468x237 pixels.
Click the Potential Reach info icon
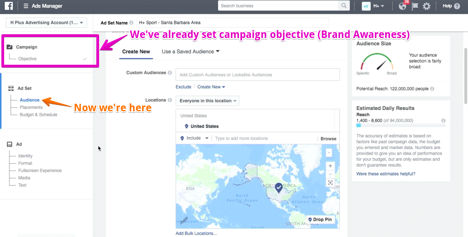(432, 89)
